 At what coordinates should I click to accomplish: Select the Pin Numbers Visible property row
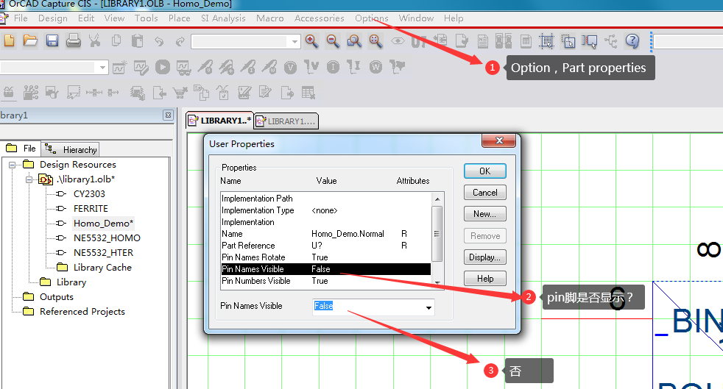pos(325,281)
